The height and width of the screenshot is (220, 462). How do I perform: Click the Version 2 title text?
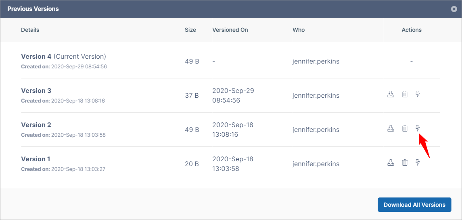pos(36,125)
